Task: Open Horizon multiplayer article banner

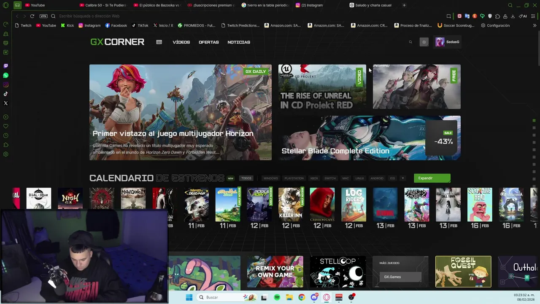Action: 181,112
